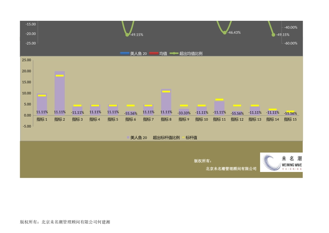Click axis label 指标 1
329x233 pixels.
point(42,119)
